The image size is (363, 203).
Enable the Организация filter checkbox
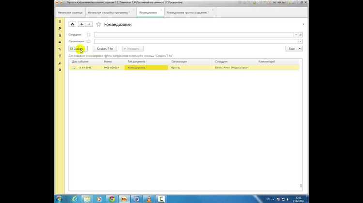88,41
